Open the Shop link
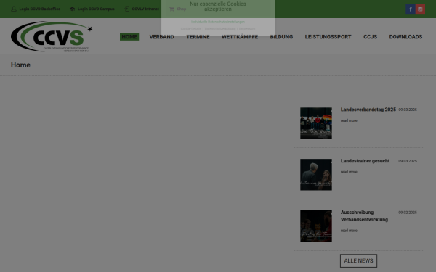 pos(181,9)
